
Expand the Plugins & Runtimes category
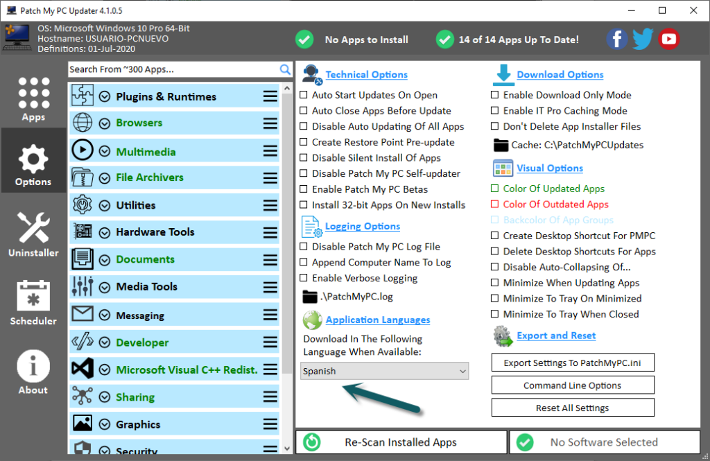[105, 96]
